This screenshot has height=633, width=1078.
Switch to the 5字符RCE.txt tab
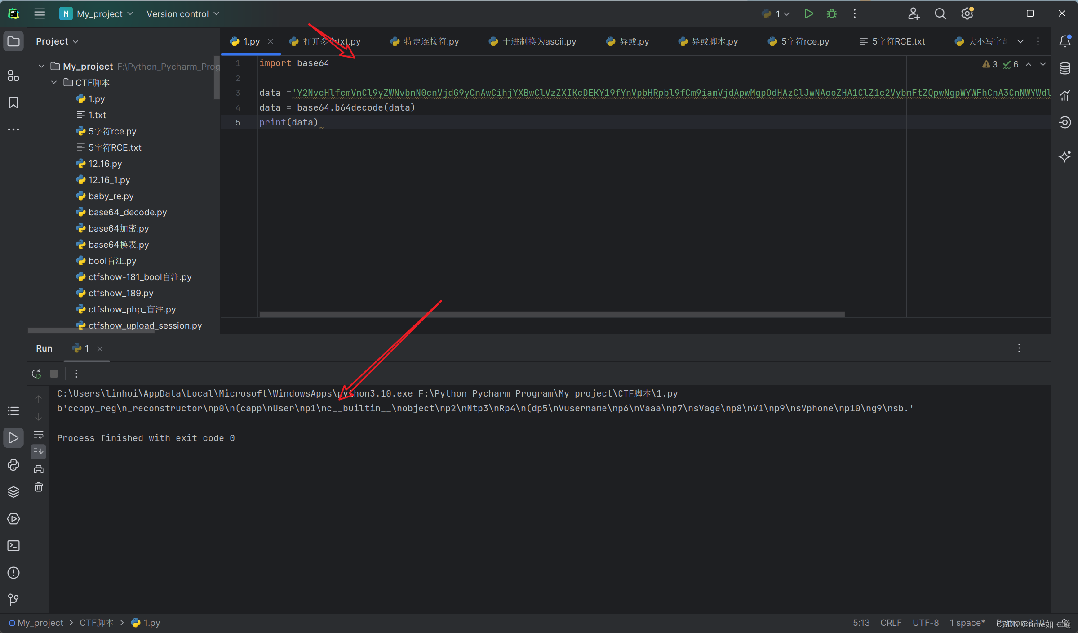[892, 41]
